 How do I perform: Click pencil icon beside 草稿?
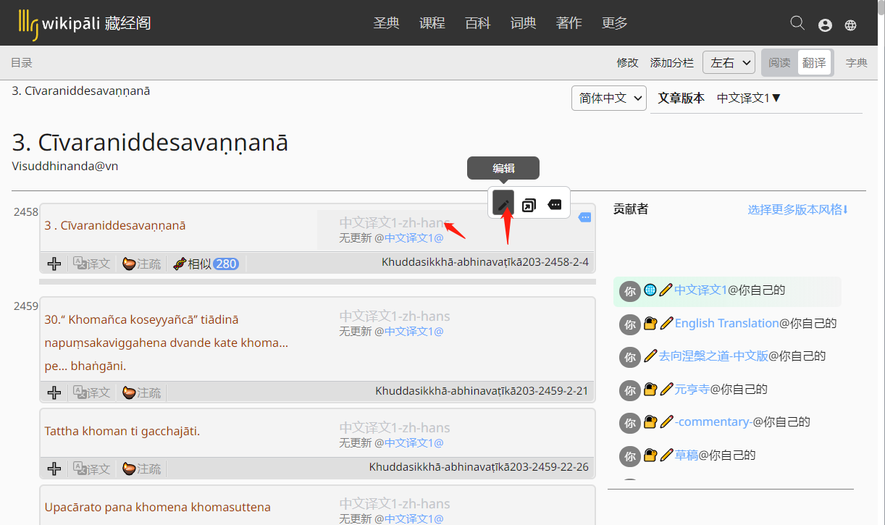click(x=666, y=455)
